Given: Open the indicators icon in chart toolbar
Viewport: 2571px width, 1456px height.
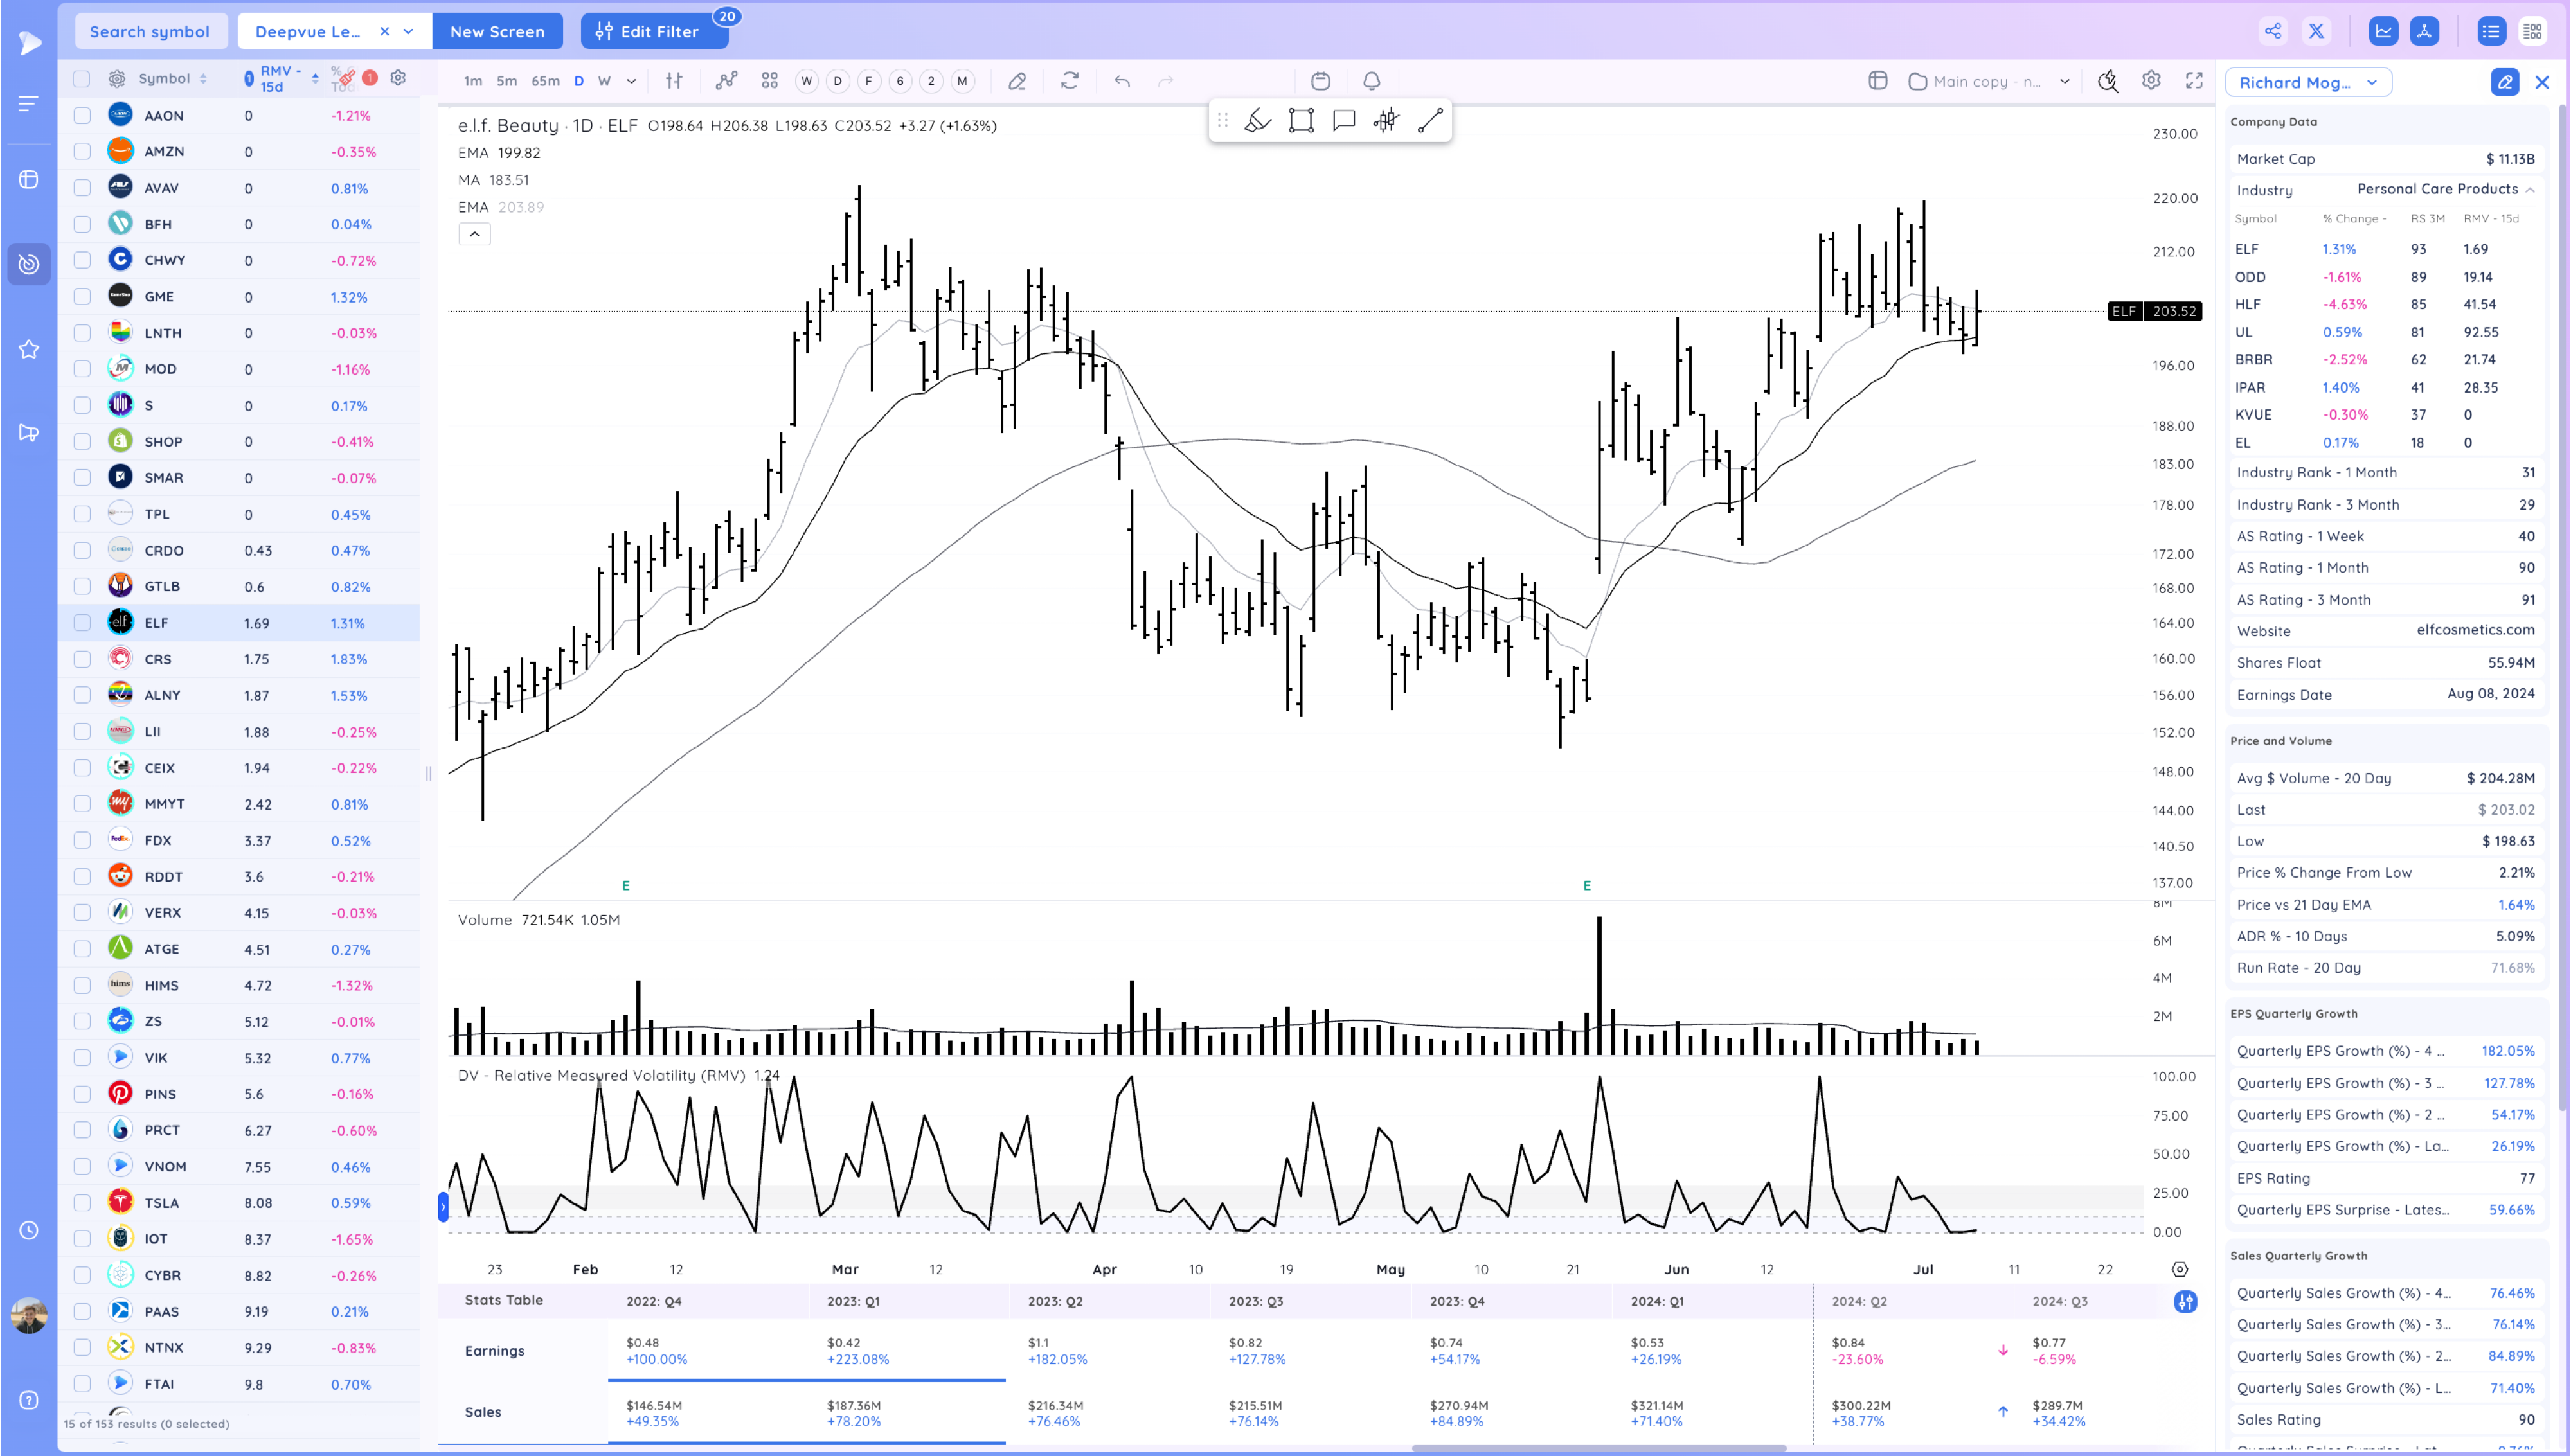Looking at the screenshot, I should coord(726,81).
